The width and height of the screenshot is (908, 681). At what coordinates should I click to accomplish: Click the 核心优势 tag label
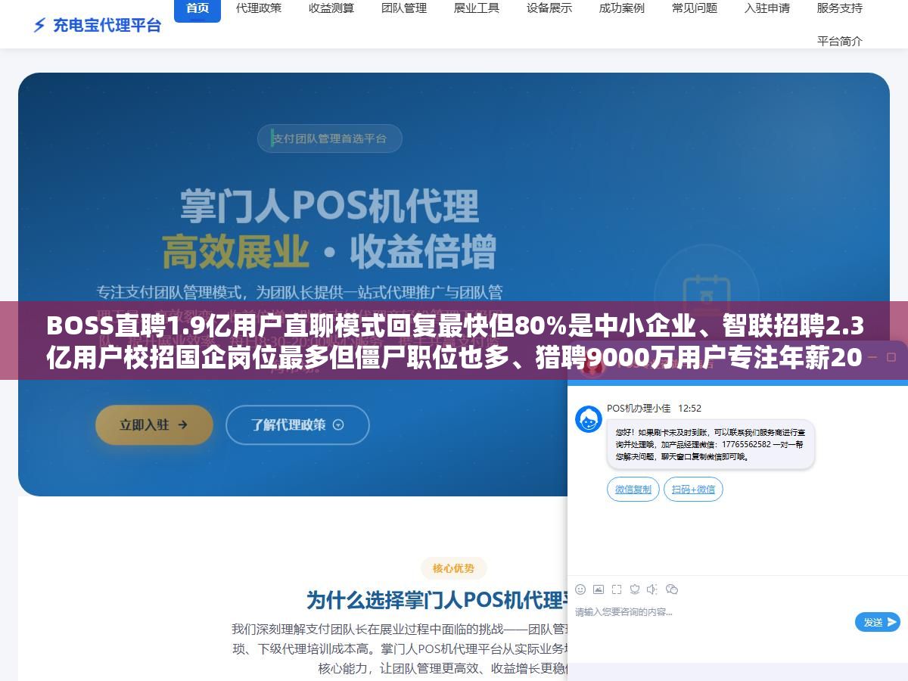tap(454, 569)
